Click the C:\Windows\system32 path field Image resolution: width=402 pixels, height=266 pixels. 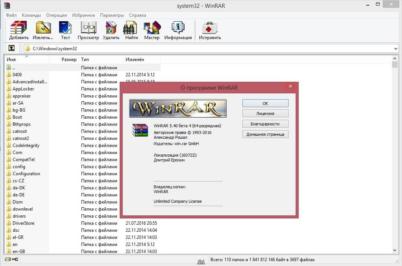click(211, 48)
